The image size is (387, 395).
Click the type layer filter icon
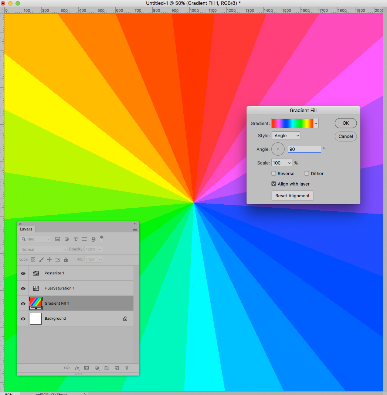pyautogui.click(x=75, y=239)
